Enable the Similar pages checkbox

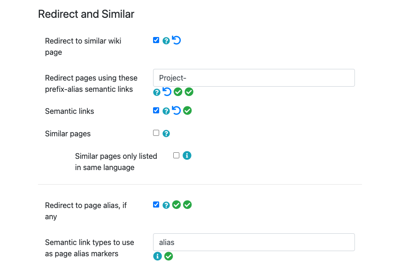(x=156, y=133)
